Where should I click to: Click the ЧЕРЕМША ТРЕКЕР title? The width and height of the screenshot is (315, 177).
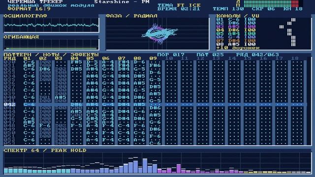[x=35, y=1]
